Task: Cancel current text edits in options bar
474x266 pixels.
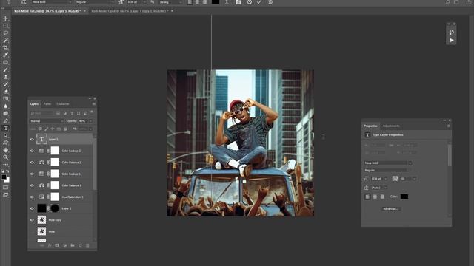Action: (x=249, y=2)
